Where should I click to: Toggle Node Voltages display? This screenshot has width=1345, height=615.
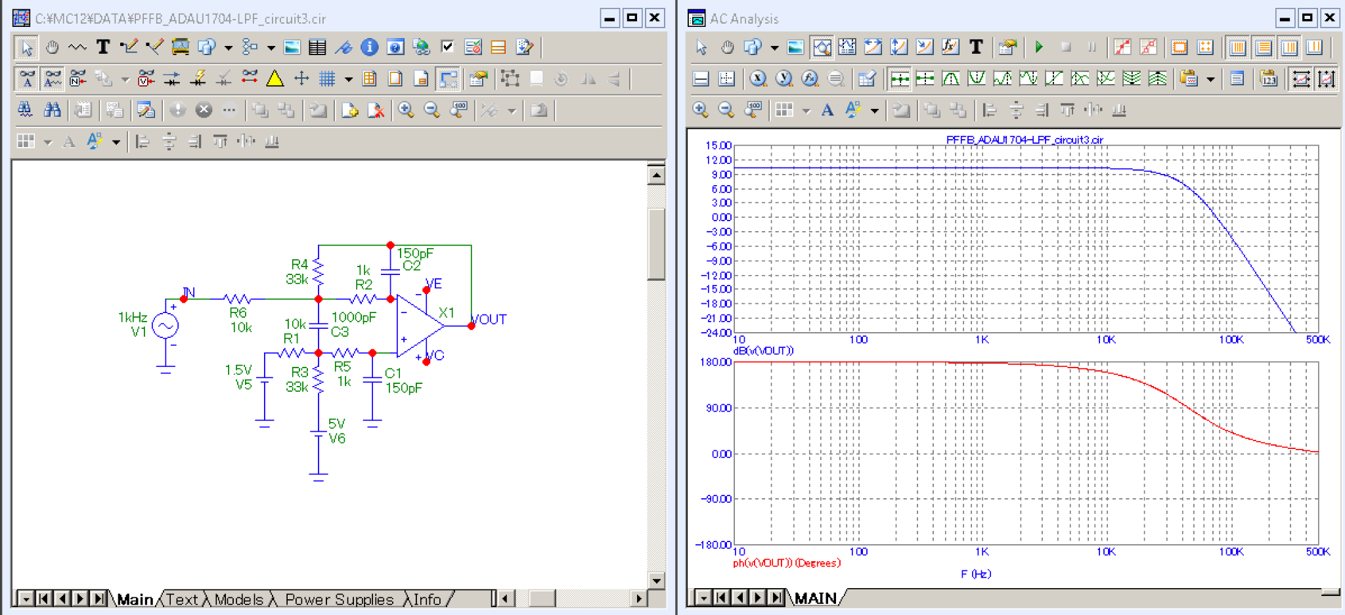(x=146, y=79)
